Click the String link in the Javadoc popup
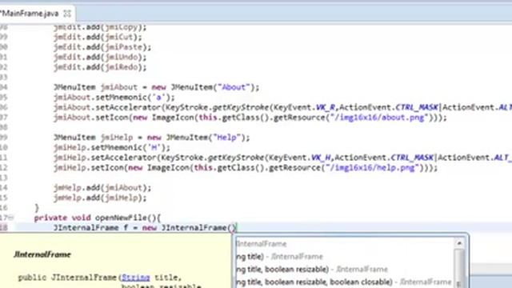This screenshot has width=512, height=288. point(135,278)
